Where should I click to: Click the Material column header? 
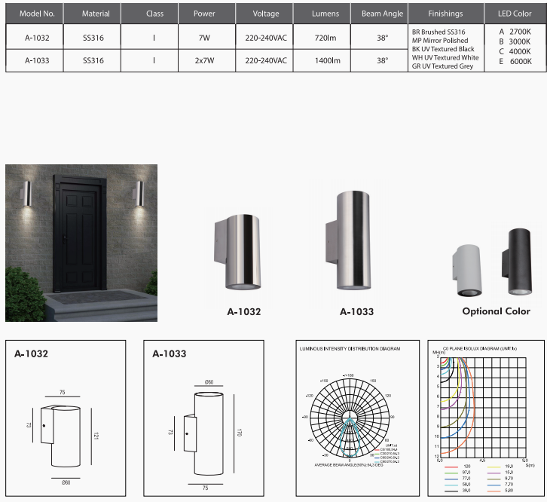92,14
